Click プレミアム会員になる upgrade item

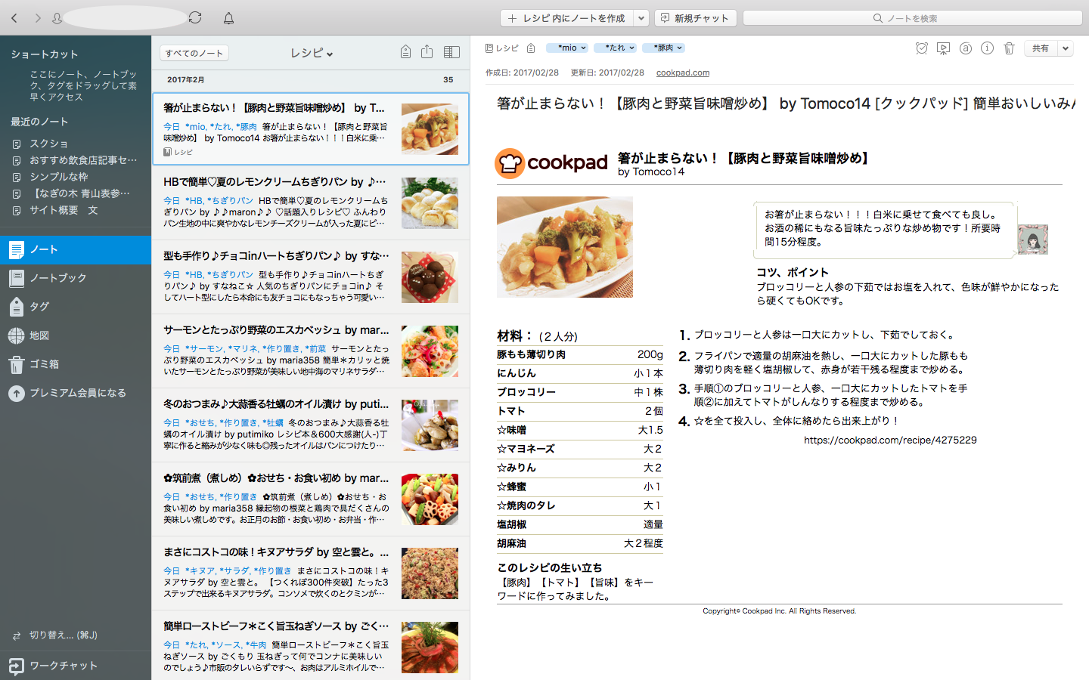(x=76, y=393)
